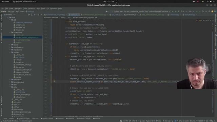
Task: Click the Search Everywhere magnifier icon
Action: tap(209, 12)
